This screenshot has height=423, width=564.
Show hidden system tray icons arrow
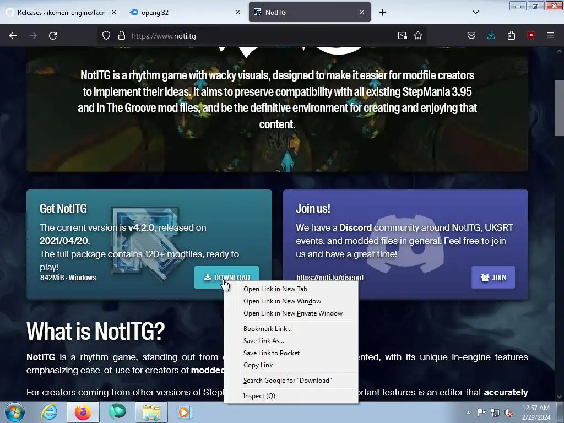[468, 413]
